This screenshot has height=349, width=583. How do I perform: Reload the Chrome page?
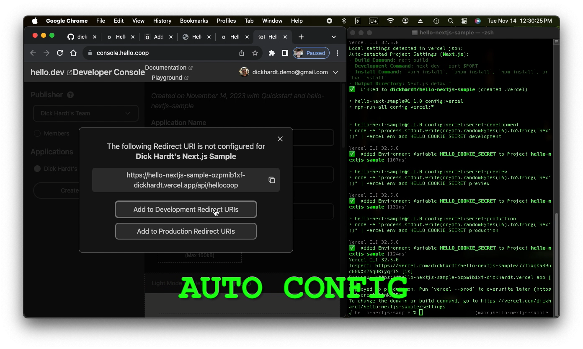(x=60, y=53)
